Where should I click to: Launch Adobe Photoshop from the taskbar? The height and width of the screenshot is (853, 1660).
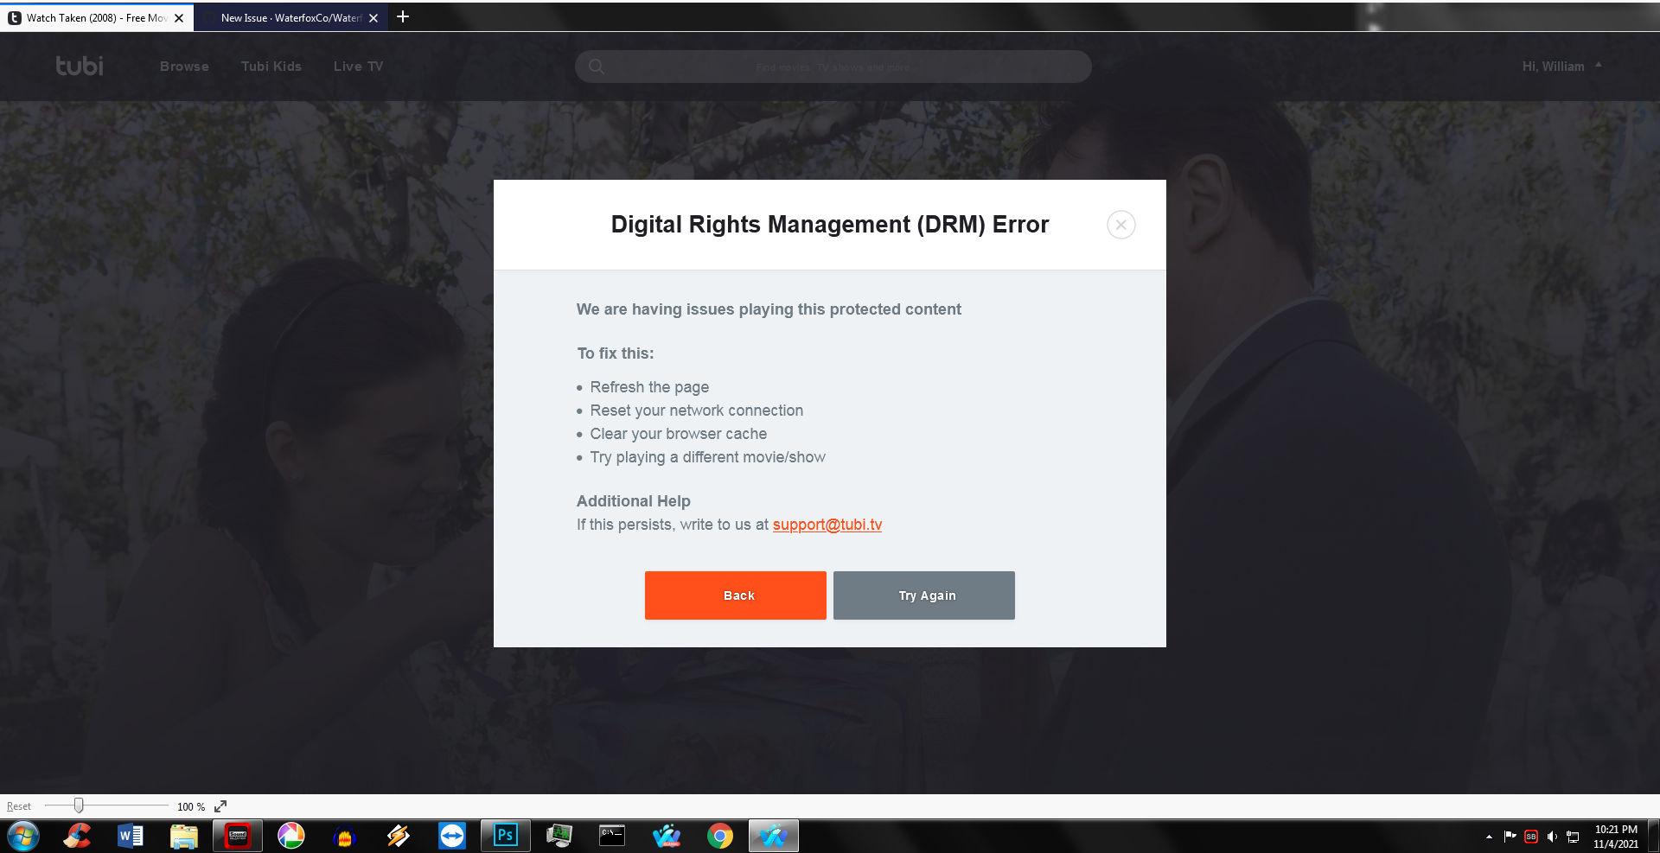click(506, 835)
